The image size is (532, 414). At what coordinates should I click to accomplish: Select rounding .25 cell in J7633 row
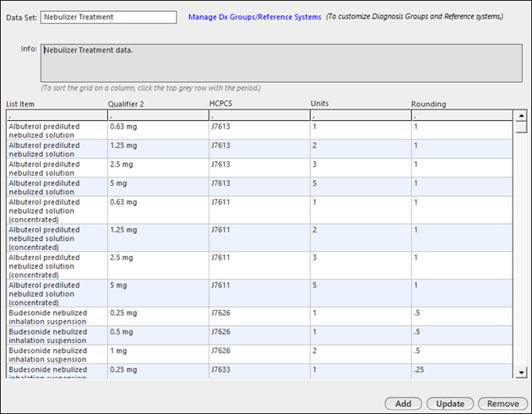tap(462, 371)
